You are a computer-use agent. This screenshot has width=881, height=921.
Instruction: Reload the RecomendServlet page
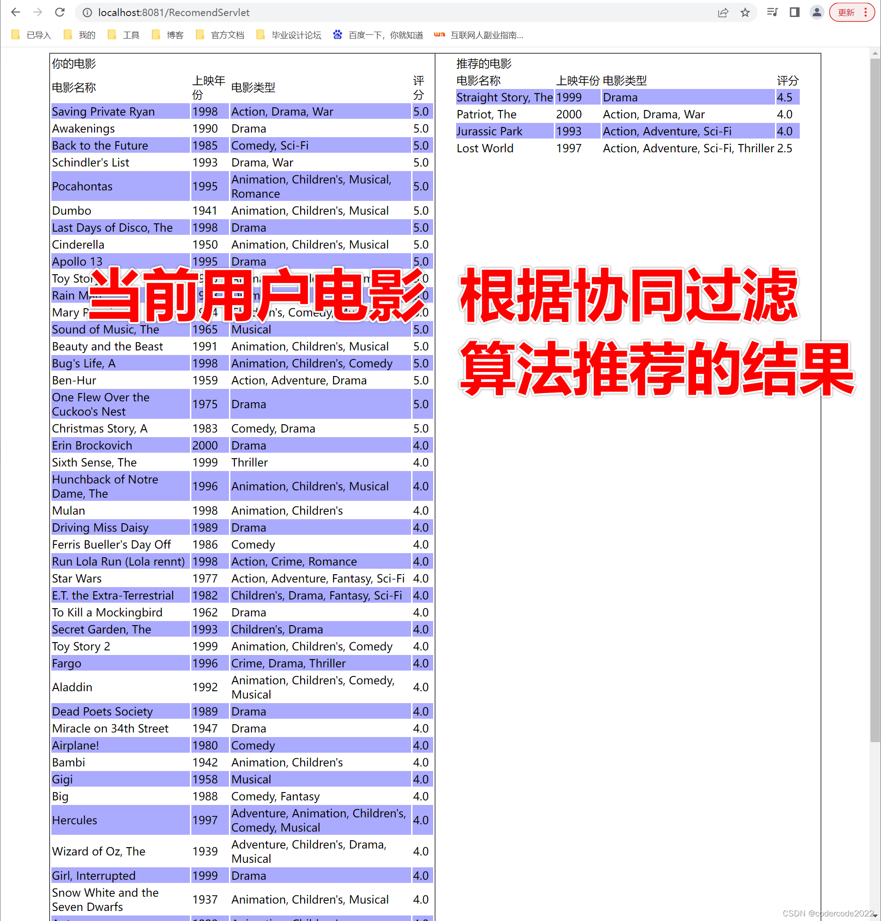pos(60,12)
